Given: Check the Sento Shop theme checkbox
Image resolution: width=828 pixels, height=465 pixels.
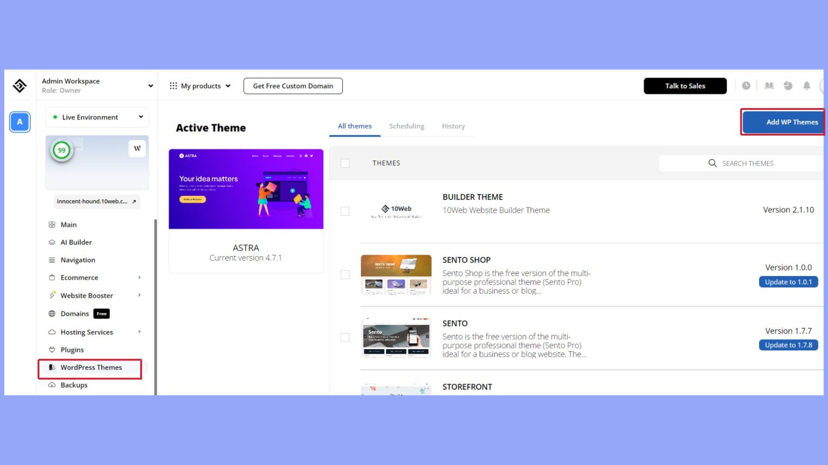Looking at the screenshot, I should [x=345, y=274].
